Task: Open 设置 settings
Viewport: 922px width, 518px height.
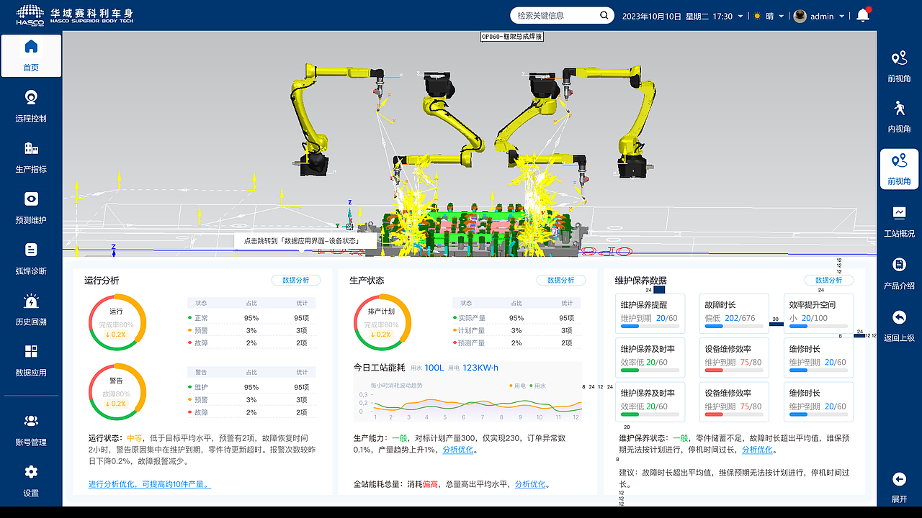Action: [x=31, y=481]
